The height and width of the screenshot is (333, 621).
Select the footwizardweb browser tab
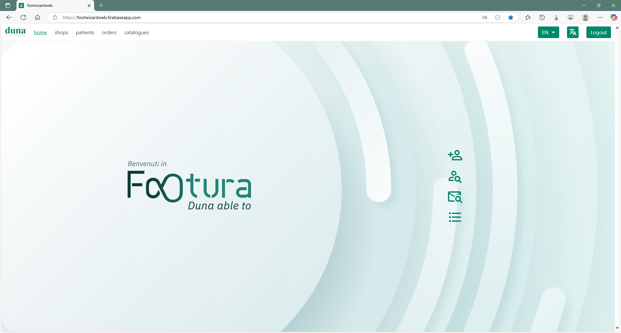point(55,5)
